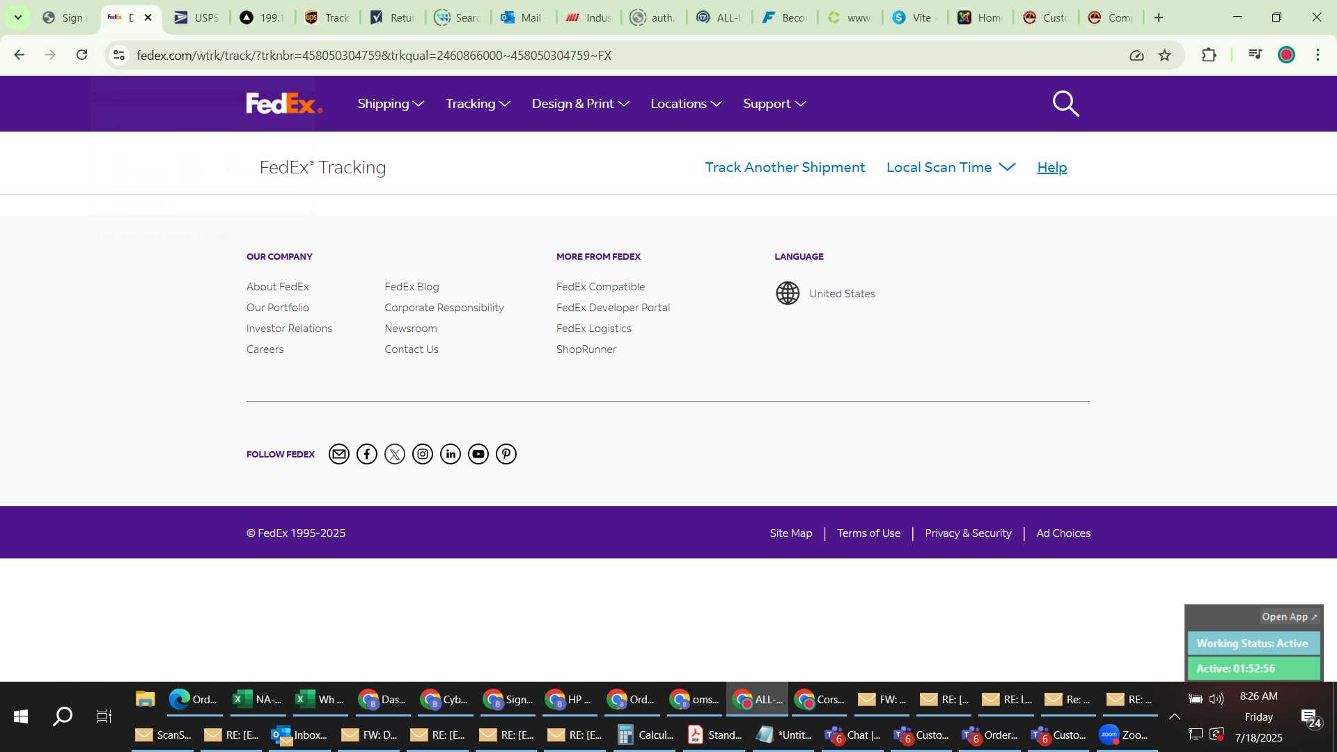Open FedEx LinkedIn icon

[451, 454]
